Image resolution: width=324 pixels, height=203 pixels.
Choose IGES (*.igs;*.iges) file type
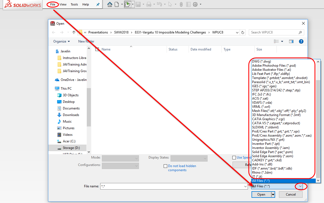point(264,86)
